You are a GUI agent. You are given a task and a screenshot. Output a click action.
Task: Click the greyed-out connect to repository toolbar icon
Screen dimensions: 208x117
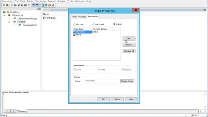pos(4,5)
